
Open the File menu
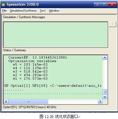coord(4,11)
